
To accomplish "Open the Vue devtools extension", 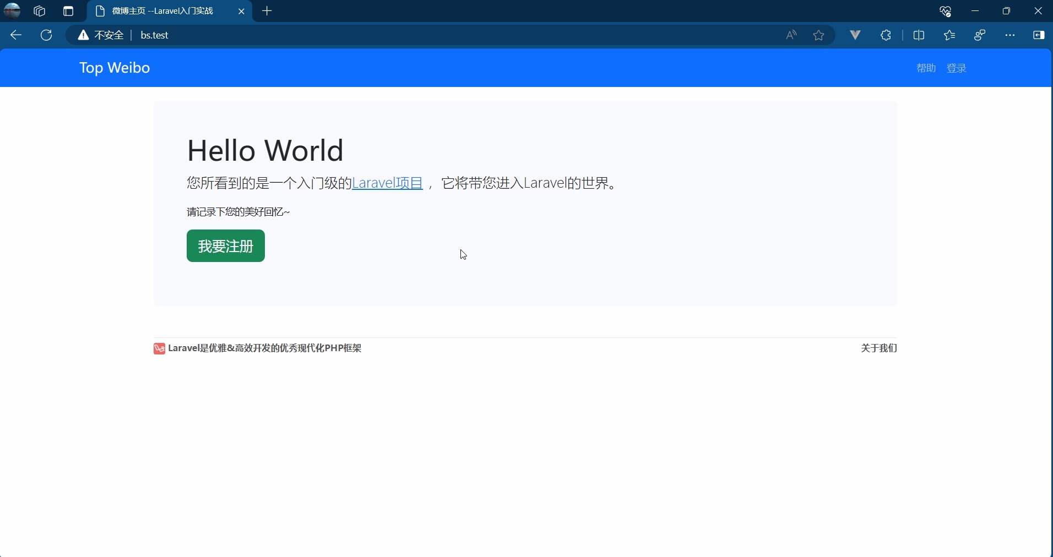I will pos(855,35).
